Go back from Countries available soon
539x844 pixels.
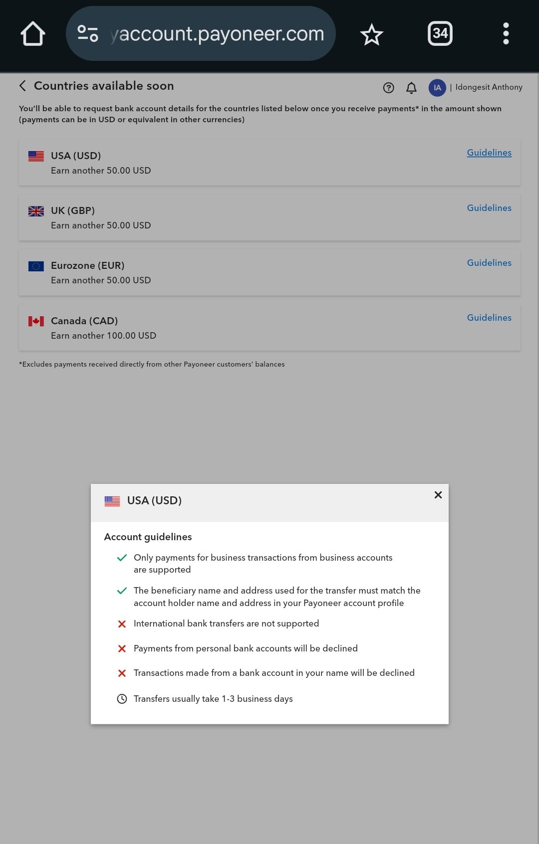pyautogui.click(x=22, y=86)
